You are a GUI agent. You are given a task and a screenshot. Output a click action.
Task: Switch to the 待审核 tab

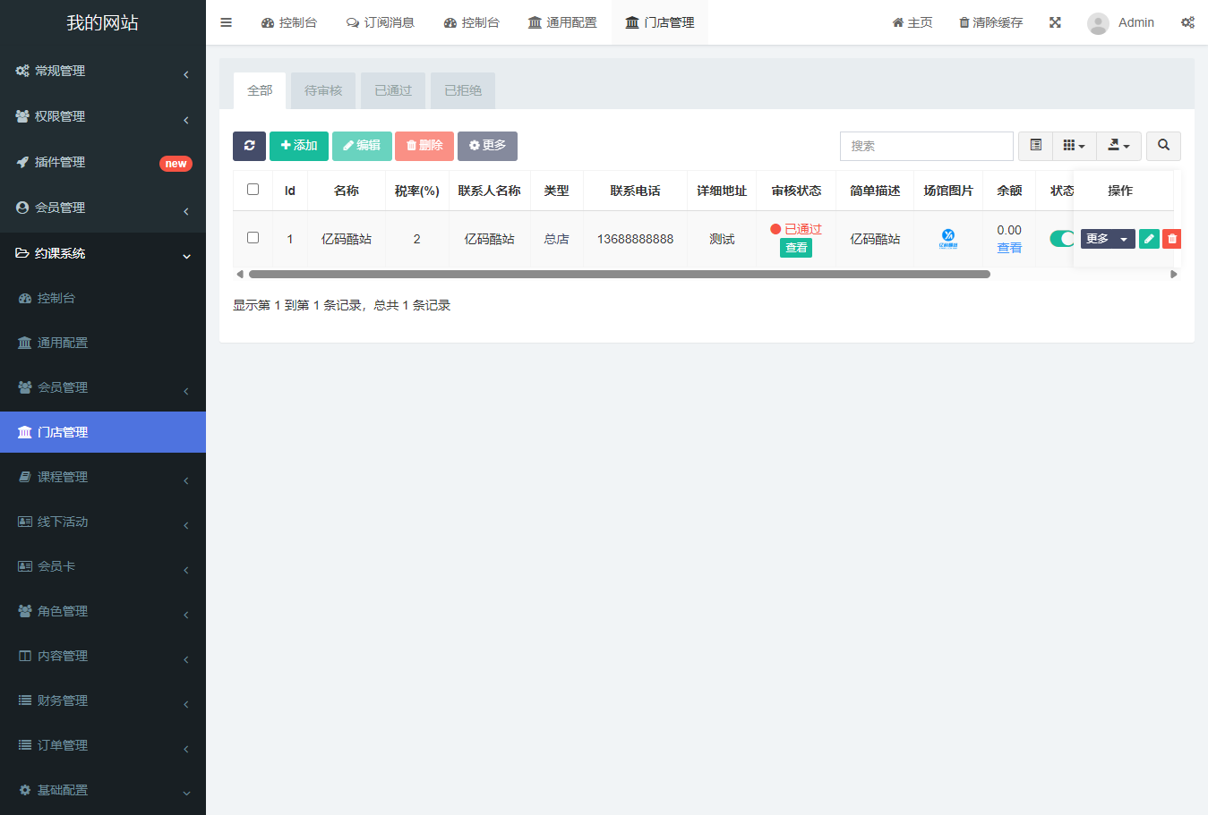coord(323,90)
